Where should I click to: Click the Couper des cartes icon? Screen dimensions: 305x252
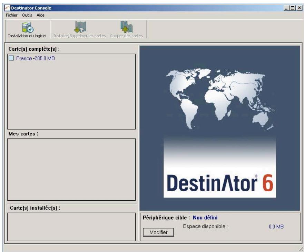126,27
